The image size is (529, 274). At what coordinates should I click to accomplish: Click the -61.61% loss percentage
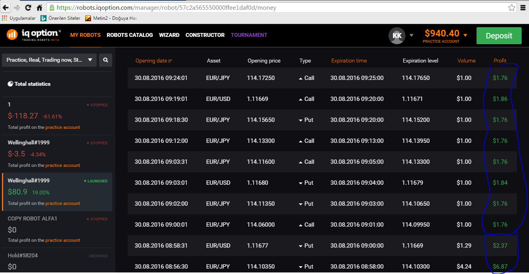point(52,116)
